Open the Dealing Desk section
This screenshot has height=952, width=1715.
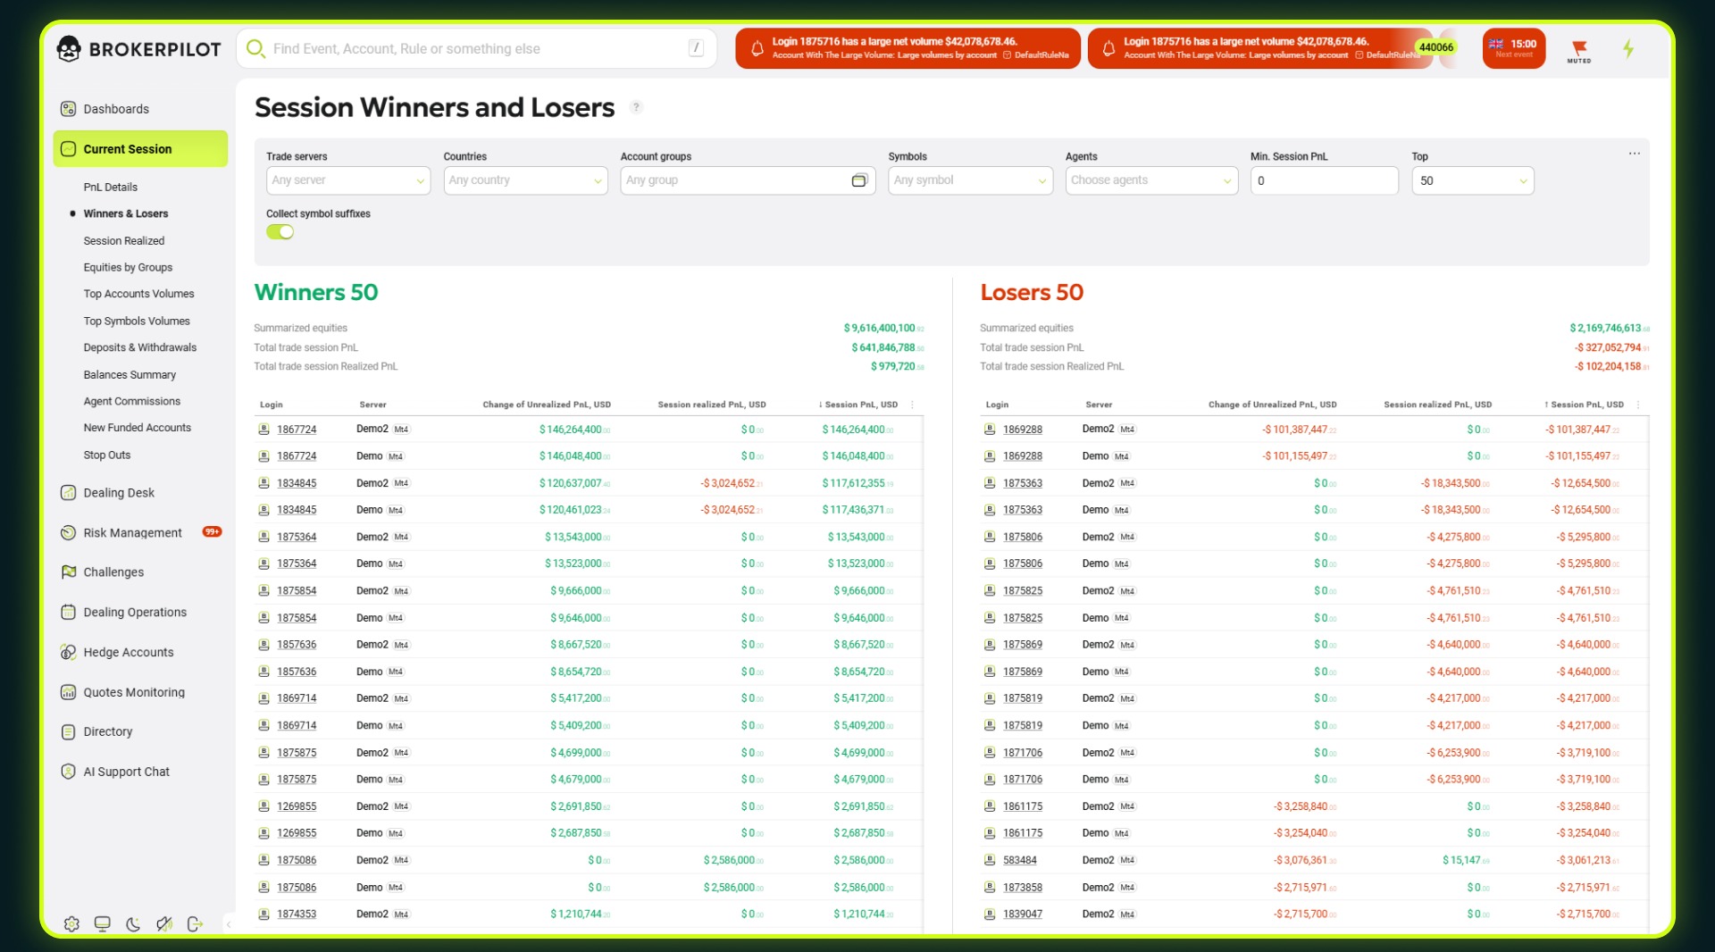(x=118, y=492)
